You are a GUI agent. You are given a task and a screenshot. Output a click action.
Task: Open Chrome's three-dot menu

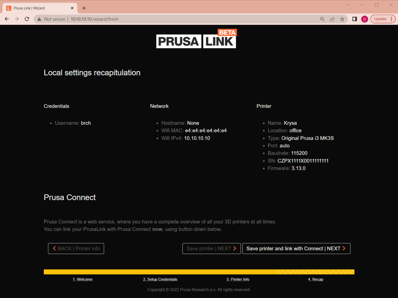[392, 19]
